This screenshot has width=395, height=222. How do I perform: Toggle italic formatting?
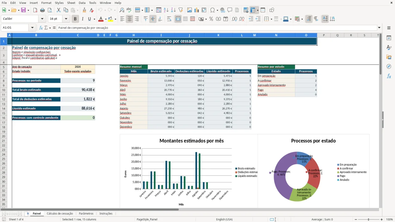tap(82, 19)
